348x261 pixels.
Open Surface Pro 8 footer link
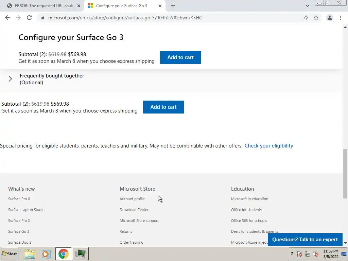[19, 199]
